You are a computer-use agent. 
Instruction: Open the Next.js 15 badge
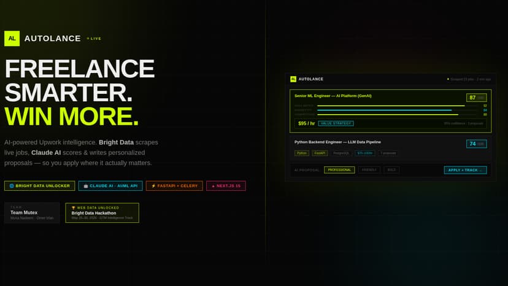(x=226, y=186)
